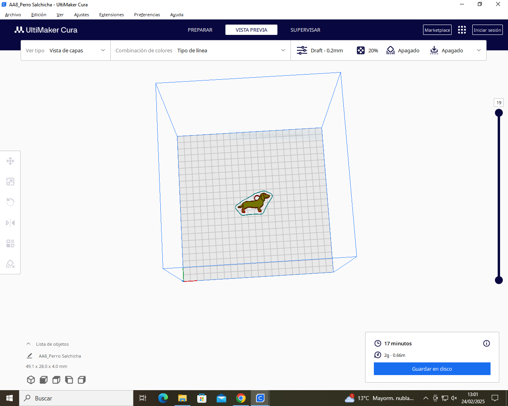The width and height of the screenshot is (508, 406).
Task: Switch to top view camera icon
Action: click(x=56, y=380)
